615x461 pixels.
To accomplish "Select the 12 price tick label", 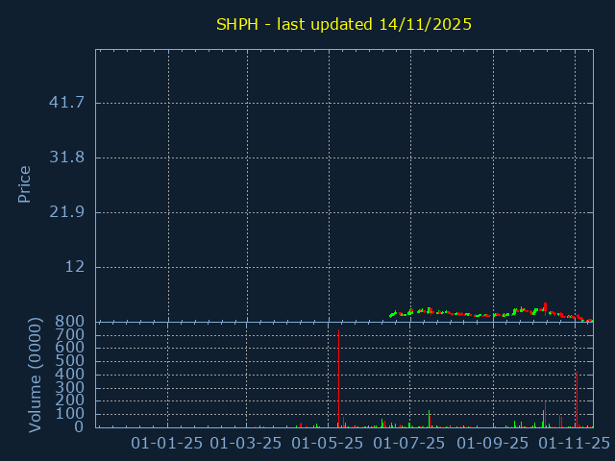I will pyautogui.click(x=75, y=266).
